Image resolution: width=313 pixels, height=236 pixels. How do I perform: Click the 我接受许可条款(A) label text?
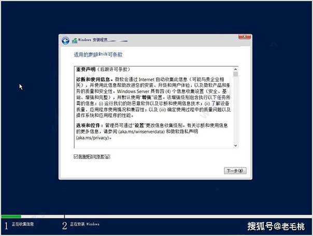[94, 157]
